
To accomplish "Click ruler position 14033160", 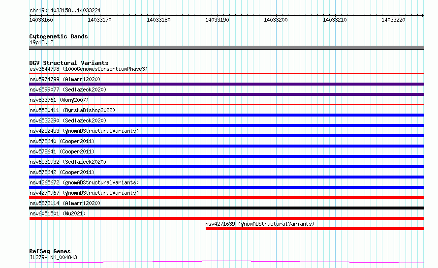I will point(41,20).
